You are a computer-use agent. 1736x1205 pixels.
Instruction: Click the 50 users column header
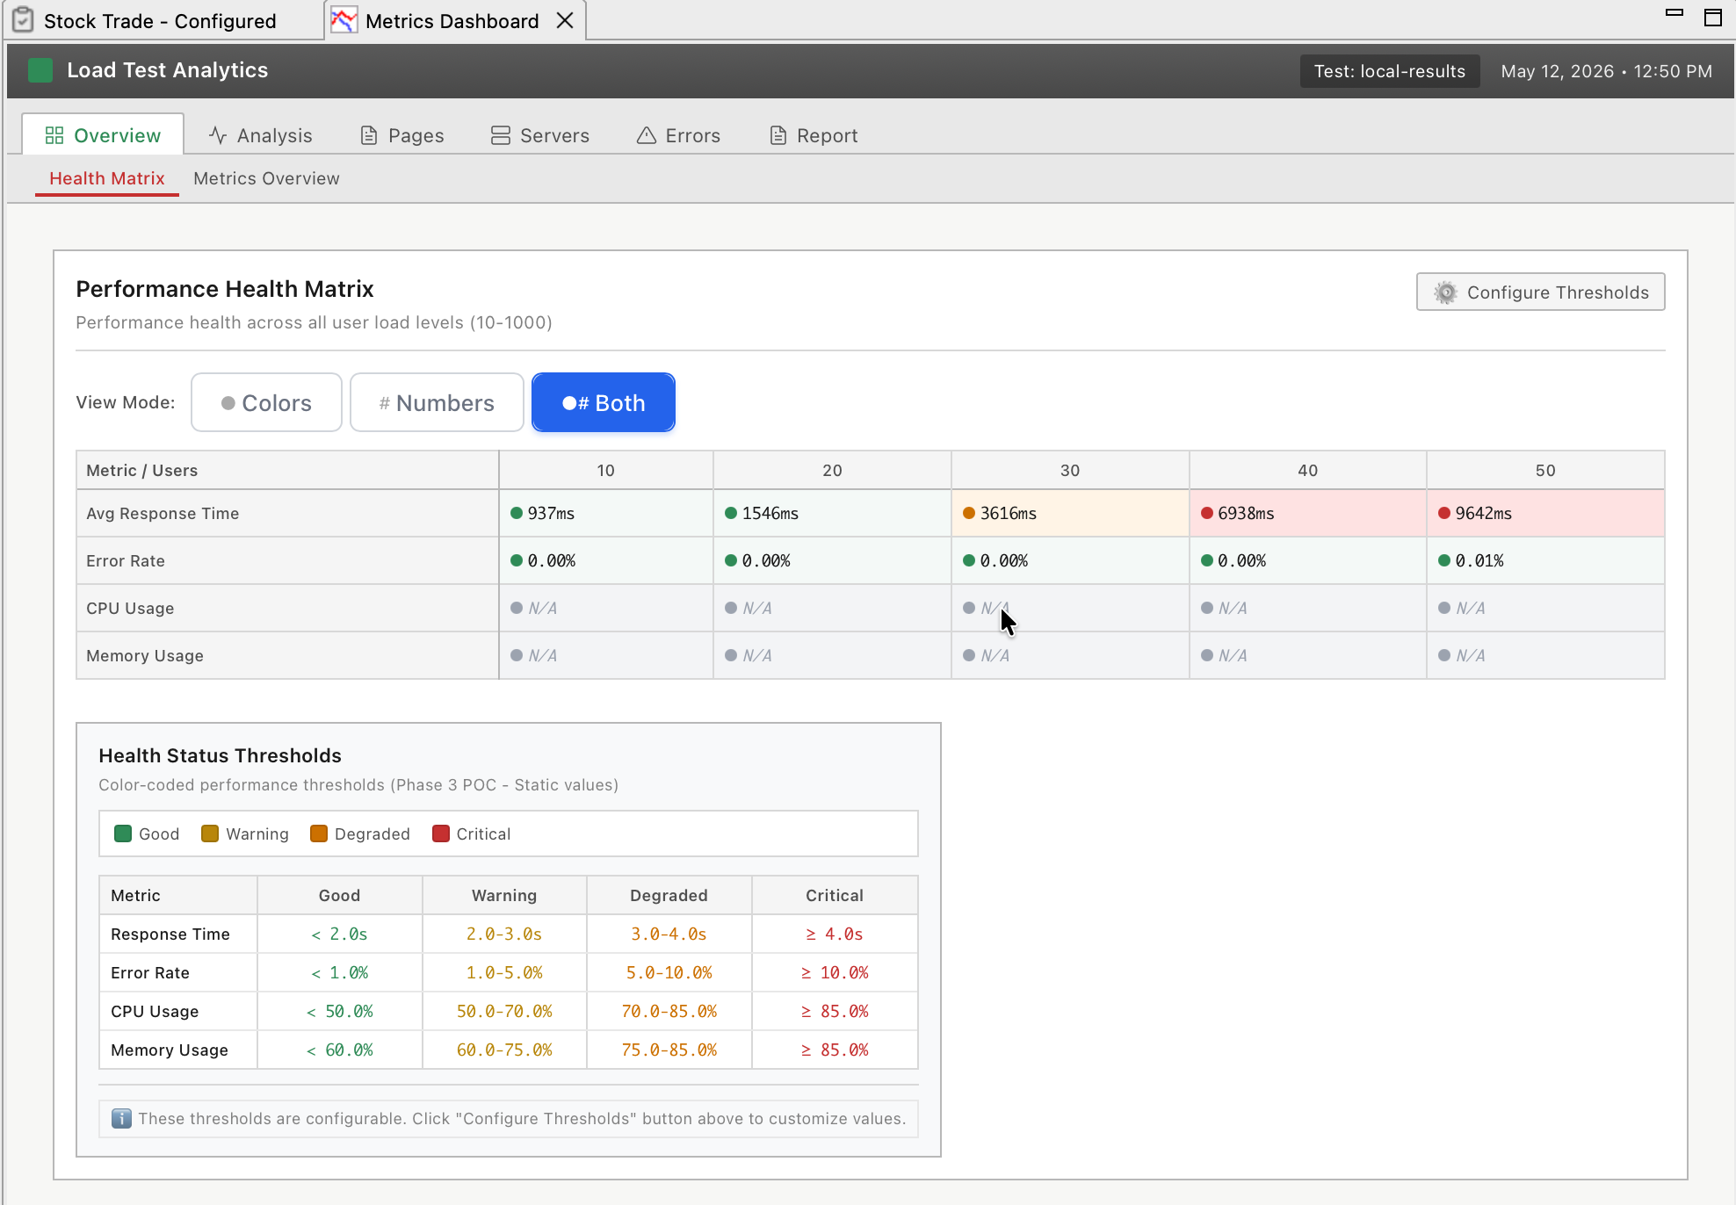(1545, 470)
